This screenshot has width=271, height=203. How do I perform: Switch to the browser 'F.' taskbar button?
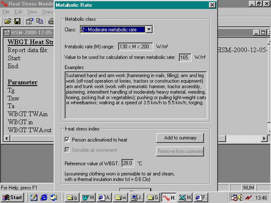click(201, 198)
